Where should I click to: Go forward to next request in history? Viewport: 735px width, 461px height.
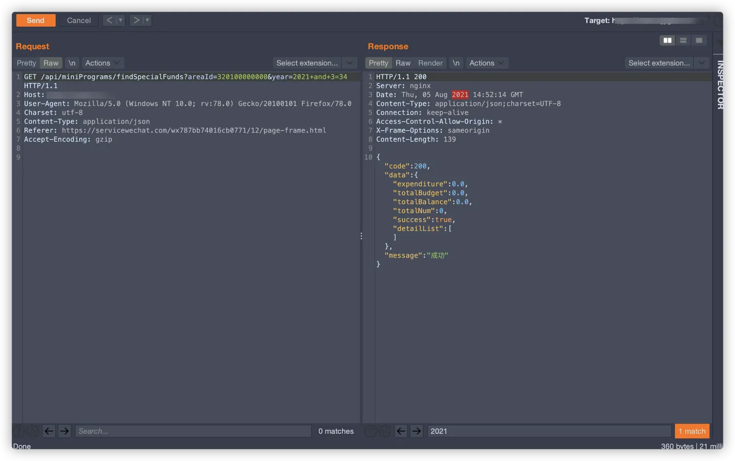tap(136, 20)
